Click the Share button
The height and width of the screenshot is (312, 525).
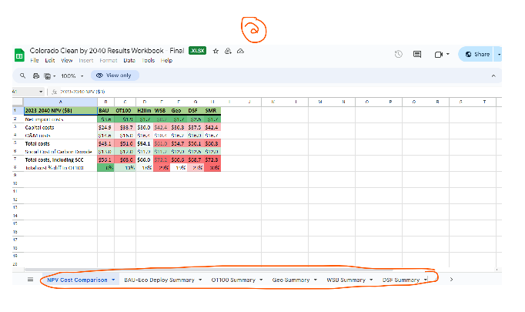477,54
